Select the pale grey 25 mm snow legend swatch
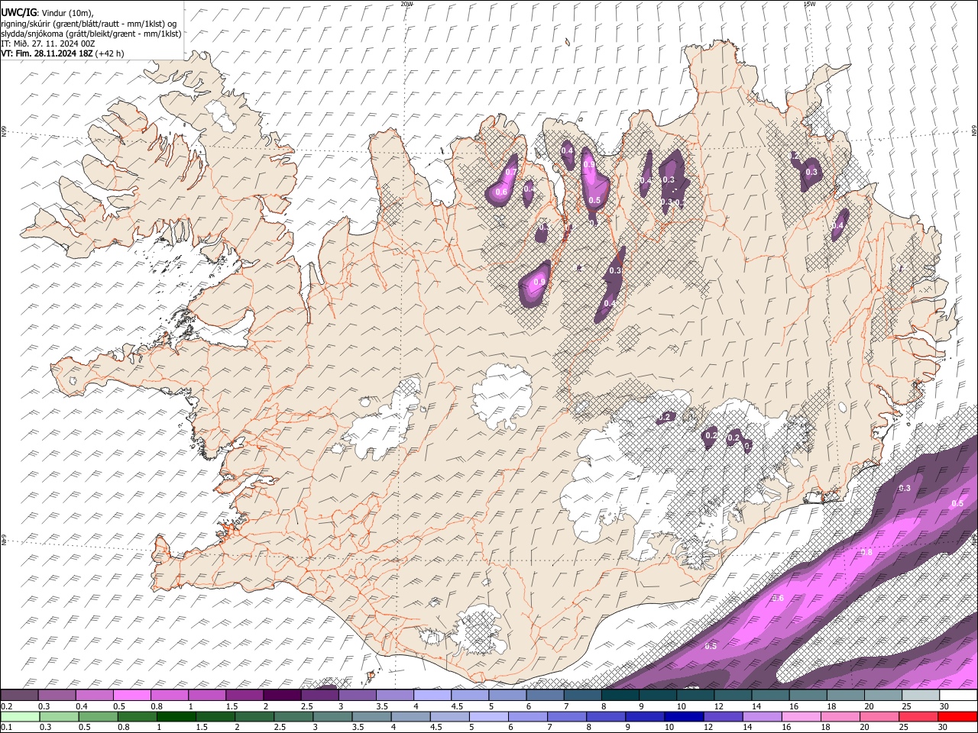Screen dimensions: 978x733 click(x=921, y=695)
